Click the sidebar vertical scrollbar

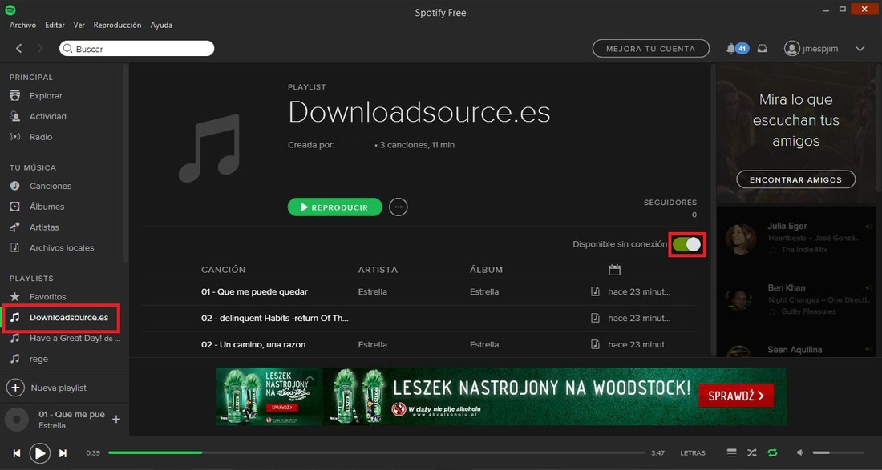pos(126,163)
